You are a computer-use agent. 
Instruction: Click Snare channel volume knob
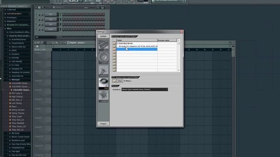click(x=42, y=29)
